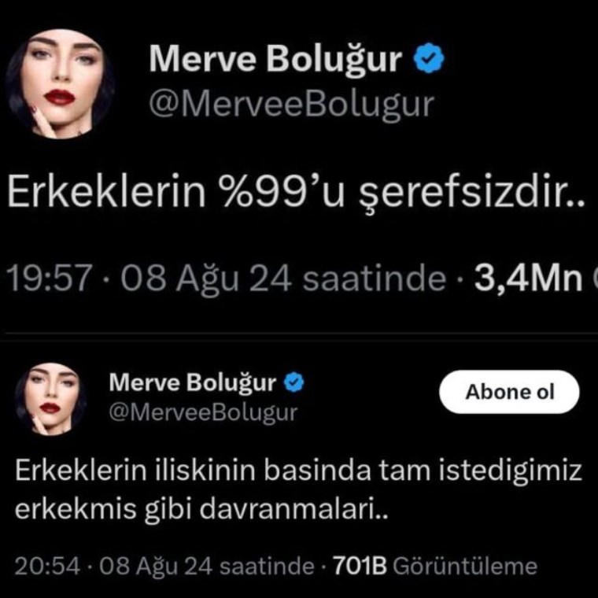Click the '08 Ağu 24 saatinde' date after 20:54

click(x=207, y=567)
